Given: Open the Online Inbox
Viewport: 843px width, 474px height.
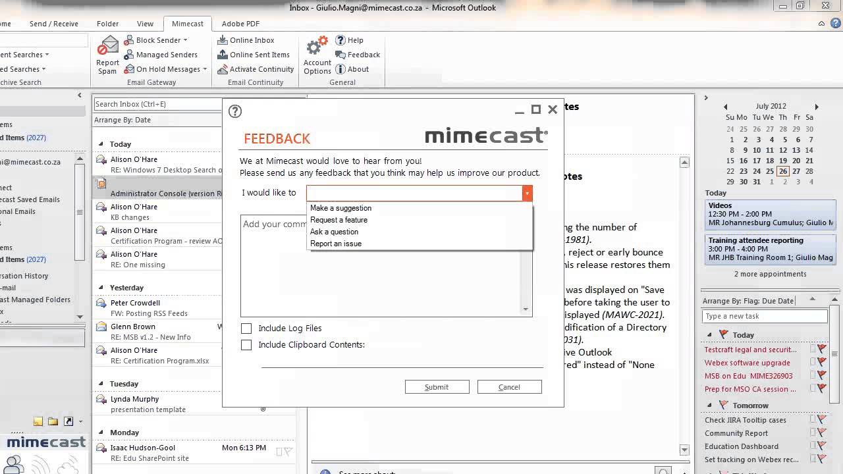Looking at the screenshot, I should pyautogui.click(x=246, y=40).
